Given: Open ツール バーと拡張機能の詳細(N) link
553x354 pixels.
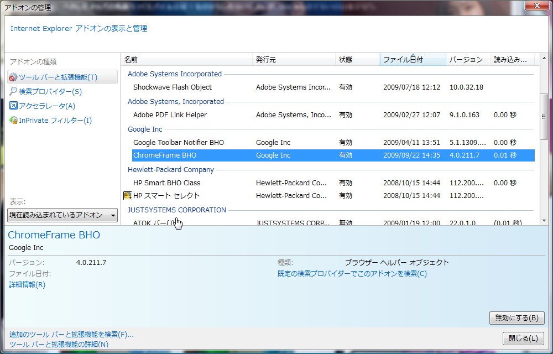Looking at the screenshot, I should pos(59,345).
